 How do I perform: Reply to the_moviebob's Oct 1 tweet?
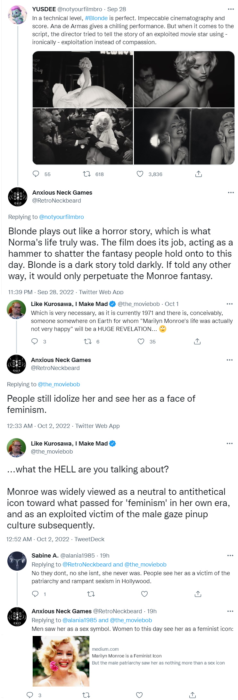pyautogui.click(x=35, y=341)
